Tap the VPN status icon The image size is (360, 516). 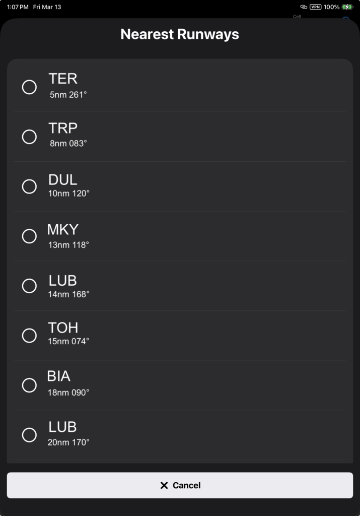(316, 7)
